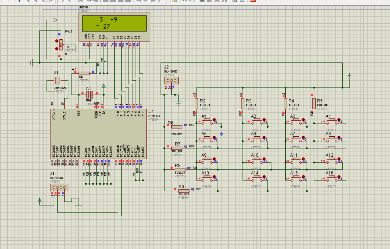Click the P24 net label
Viewport: 390px width, 249px height.
point(191,125)
